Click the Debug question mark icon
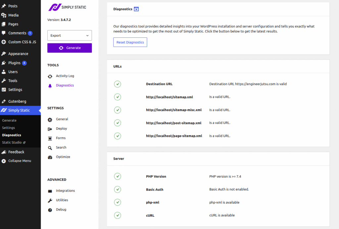This screenshot has width=339, height=229. [50, 210]
